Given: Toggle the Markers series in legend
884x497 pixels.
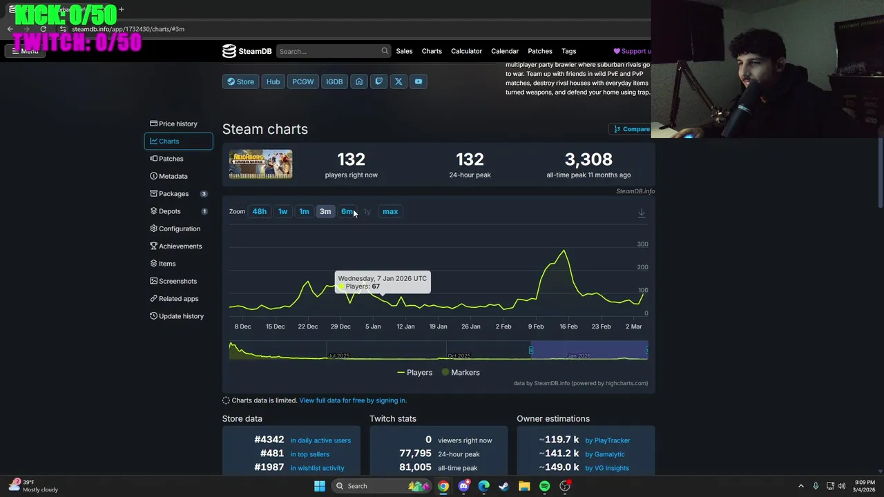Looking at the screenshot, I should pos(460,373).
